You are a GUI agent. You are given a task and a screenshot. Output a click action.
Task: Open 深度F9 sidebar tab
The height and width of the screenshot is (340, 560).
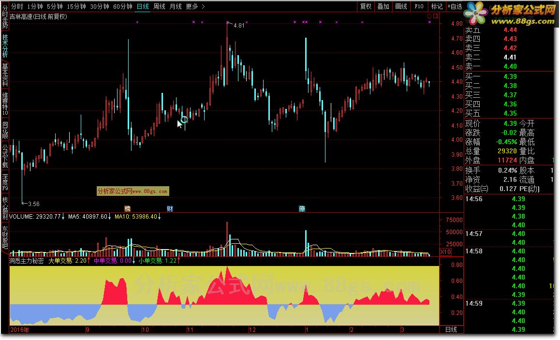[x=5, y=182]
